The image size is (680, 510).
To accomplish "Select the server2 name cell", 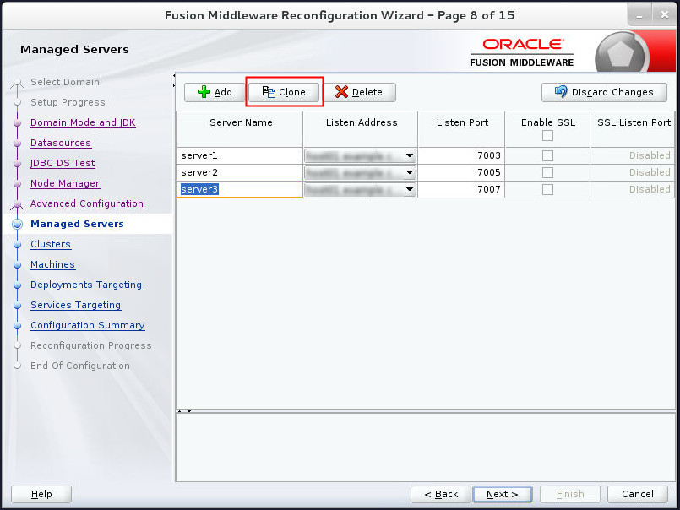I will pyautogui.click(x=239, y=172).
